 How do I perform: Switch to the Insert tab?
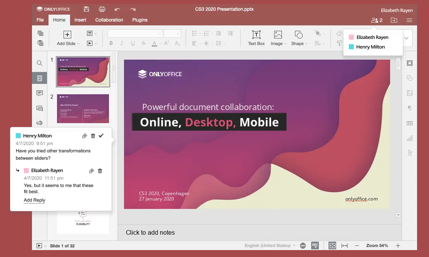(x=80, y=20)
